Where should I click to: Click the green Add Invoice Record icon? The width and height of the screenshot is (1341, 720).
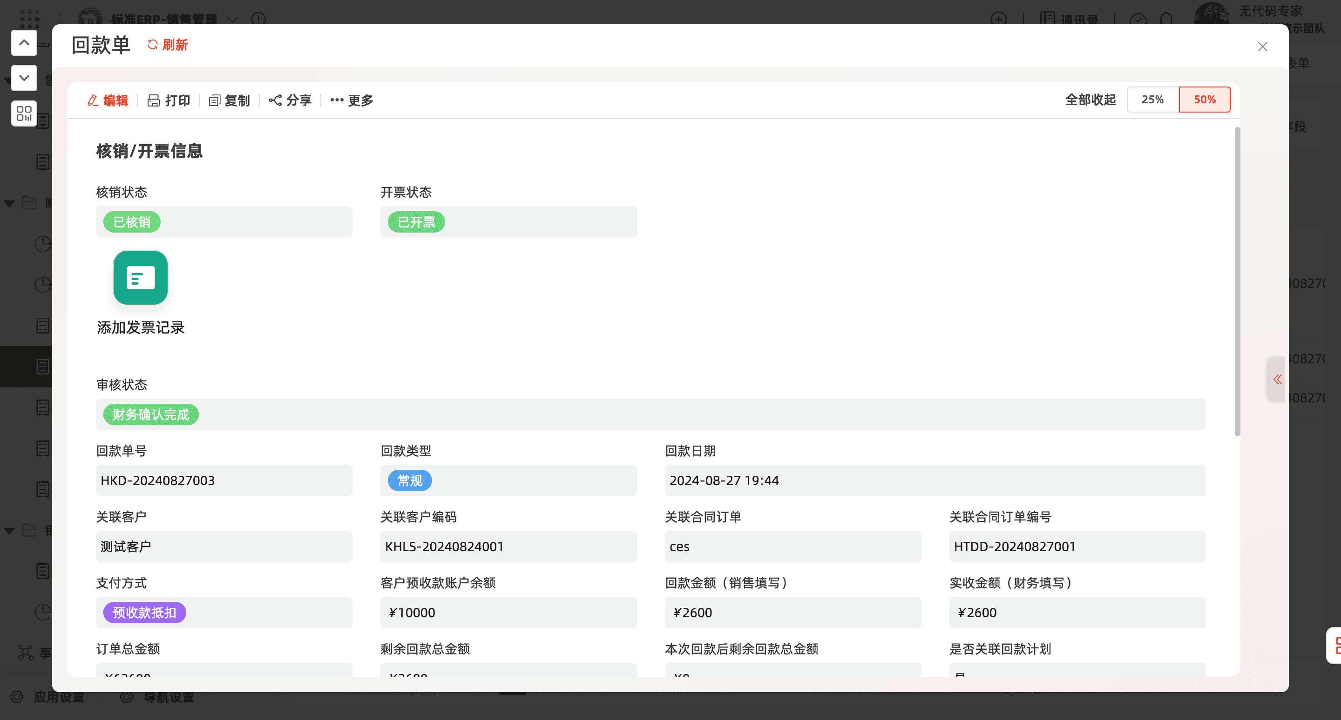141,278
